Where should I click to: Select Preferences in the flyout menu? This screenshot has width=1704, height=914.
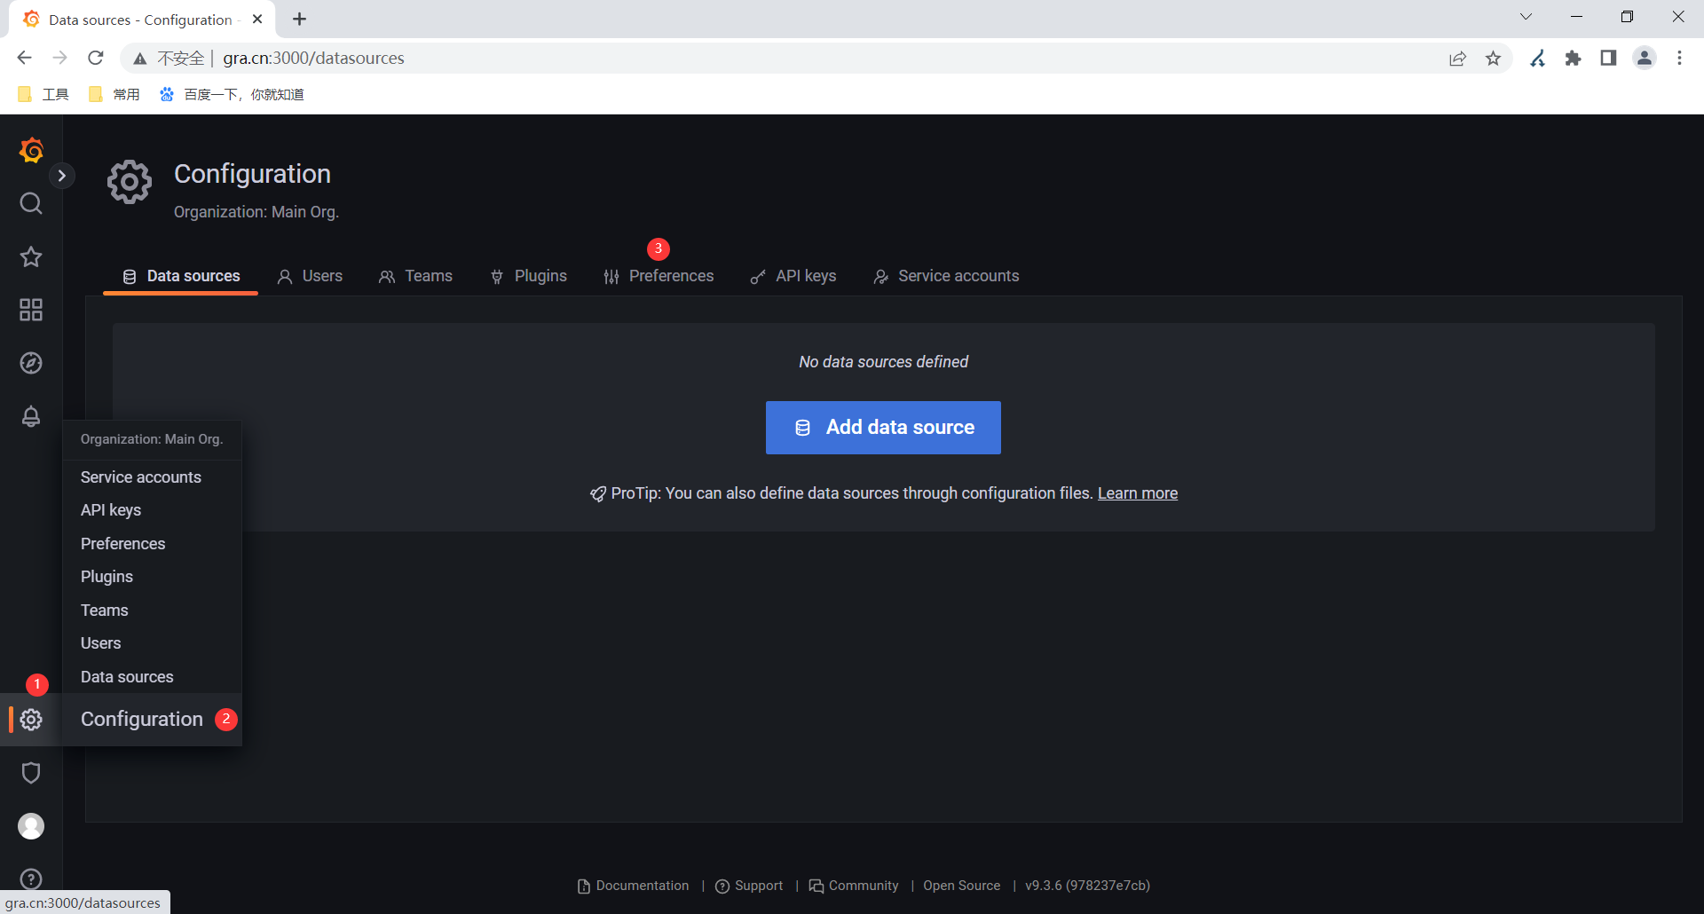pyautogui.click(x=152, y=544)
